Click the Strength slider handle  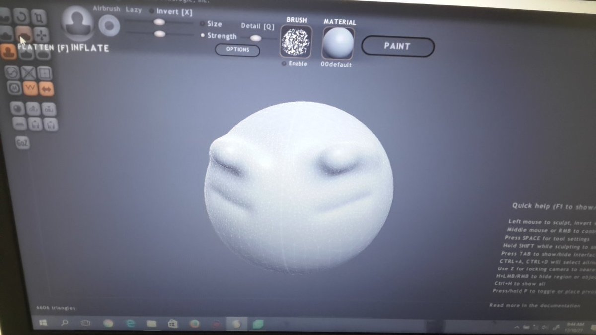(x=160, y=34)
